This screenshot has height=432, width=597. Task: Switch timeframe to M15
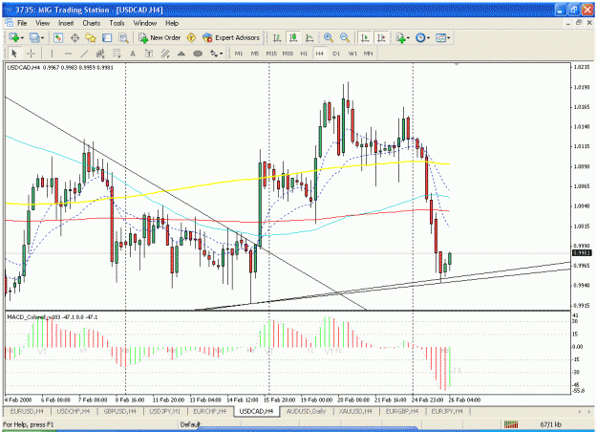271,54
